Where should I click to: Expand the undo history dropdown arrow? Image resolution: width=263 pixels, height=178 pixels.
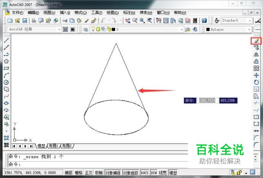click(109, 21)
